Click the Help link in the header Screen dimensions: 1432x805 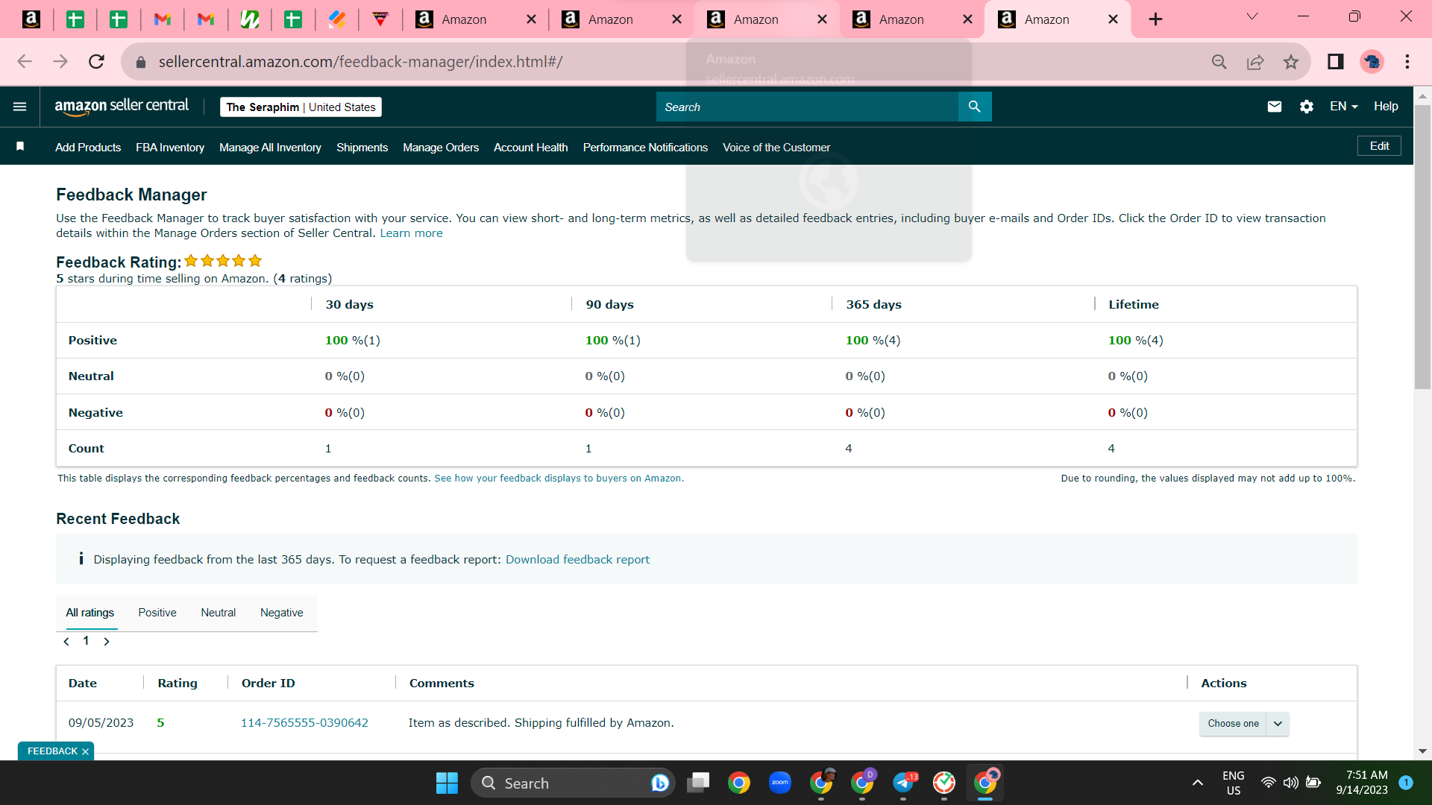pyautogui.click(x=1386, y=107)
